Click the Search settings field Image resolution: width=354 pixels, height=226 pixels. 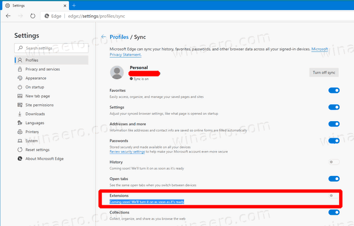click(x=51, y=48)
